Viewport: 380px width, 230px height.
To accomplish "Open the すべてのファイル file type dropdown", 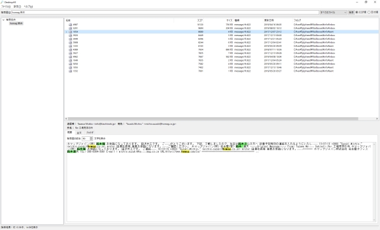I will click(x=334, y=13).
